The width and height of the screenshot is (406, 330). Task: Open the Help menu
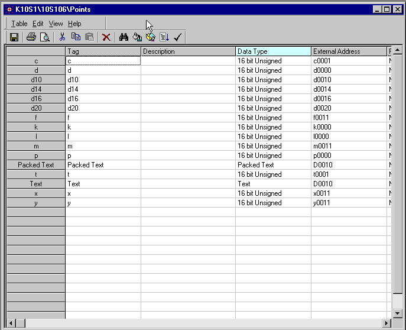[x=74, y=24]
